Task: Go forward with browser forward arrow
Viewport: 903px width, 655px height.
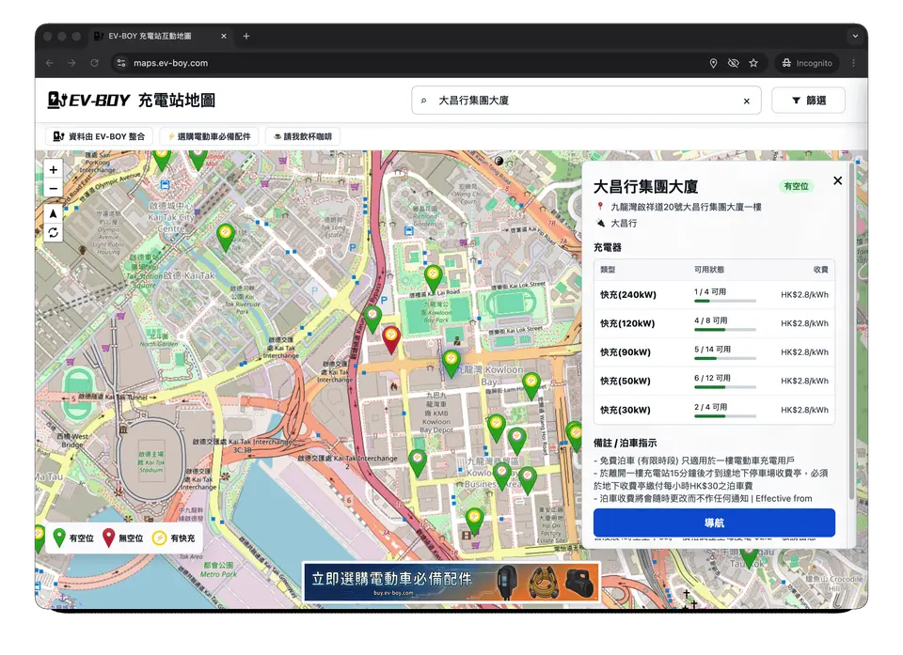Action: point(71,63)
